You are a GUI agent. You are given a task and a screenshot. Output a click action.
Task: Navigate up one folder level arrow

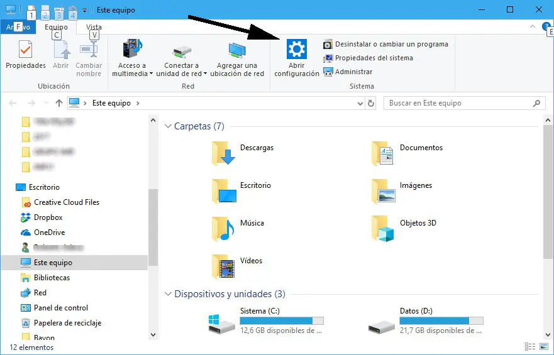click(59, 103)
